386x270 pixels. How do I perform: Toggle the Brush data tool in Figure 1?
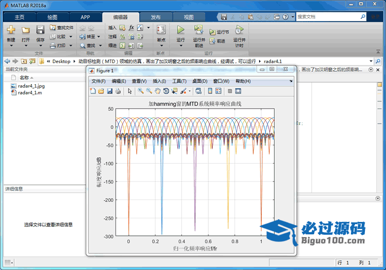coord(184,91)
